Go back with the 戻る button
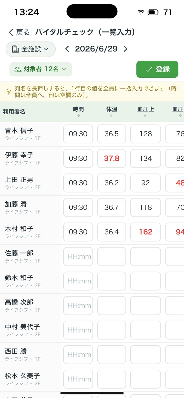The height and width of the screenshot is (398, 184). [19, 32]
